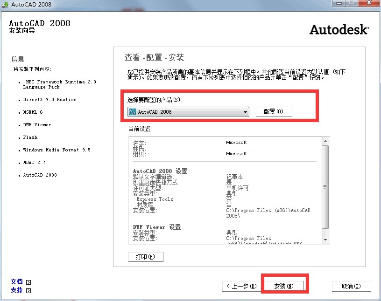The image size is (381, 301).
Task: Open the 支持 link
Action: pos(17,290)
